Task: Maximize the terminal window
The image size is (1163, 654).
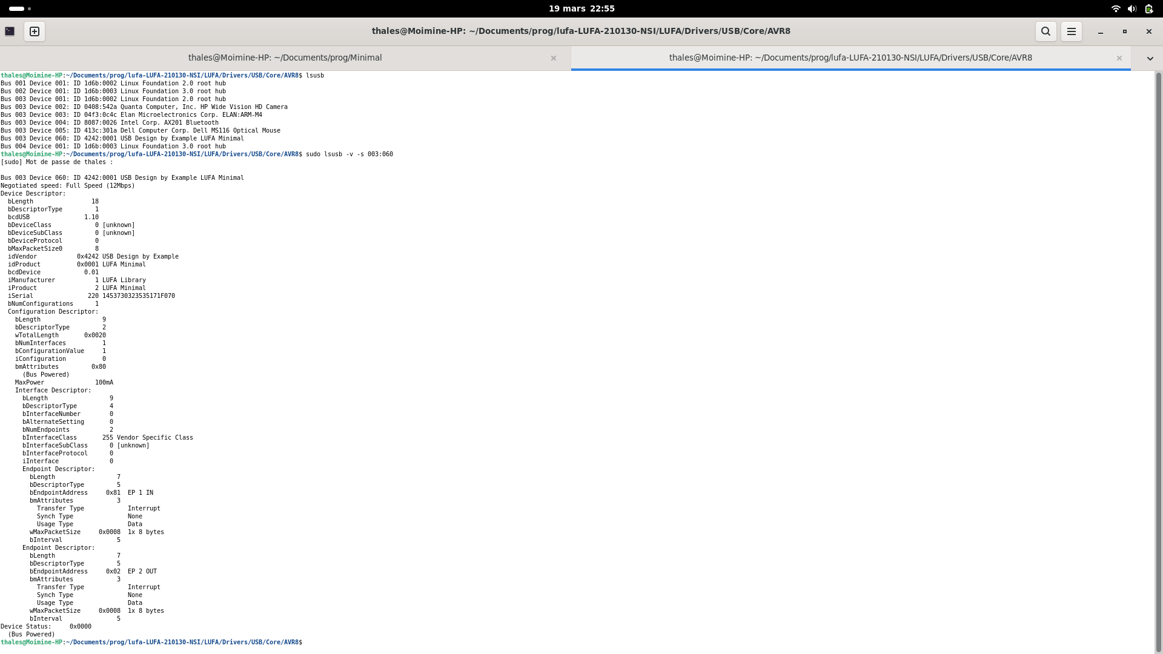Action: click(1124, 31)
